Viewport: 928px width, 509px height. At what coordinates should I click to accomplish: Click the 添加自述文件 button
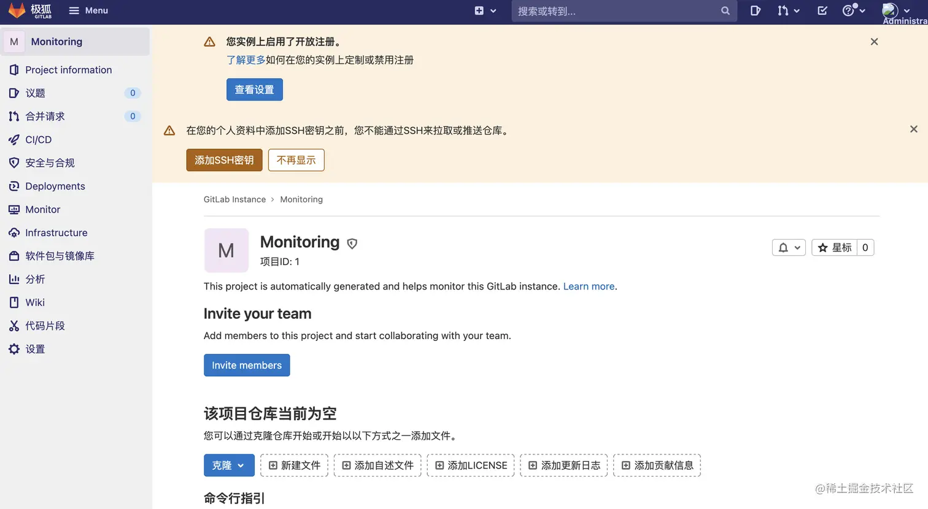tap(377, 465)
